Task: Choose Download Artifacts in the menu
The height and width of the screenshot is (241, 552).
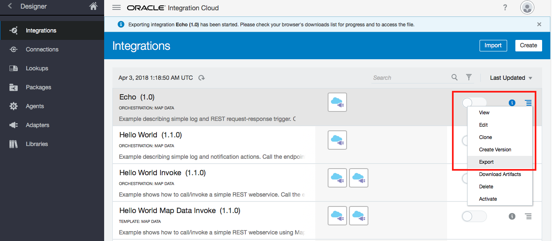Action: coord(500,174)
